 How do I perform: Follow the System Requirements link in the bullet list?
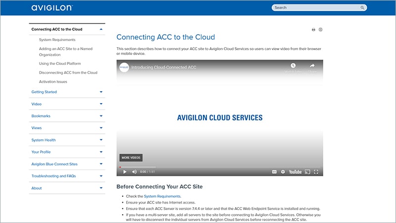[x=162, y=196]
